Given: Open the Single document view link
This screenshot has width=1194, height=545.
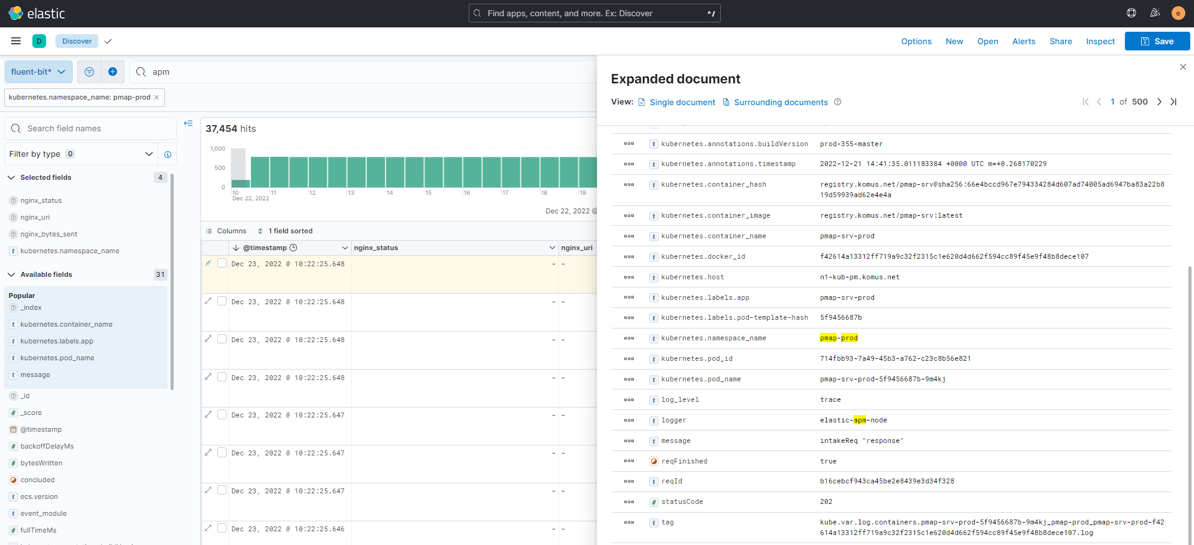Looking at the screenshot, I should (677, 102).
